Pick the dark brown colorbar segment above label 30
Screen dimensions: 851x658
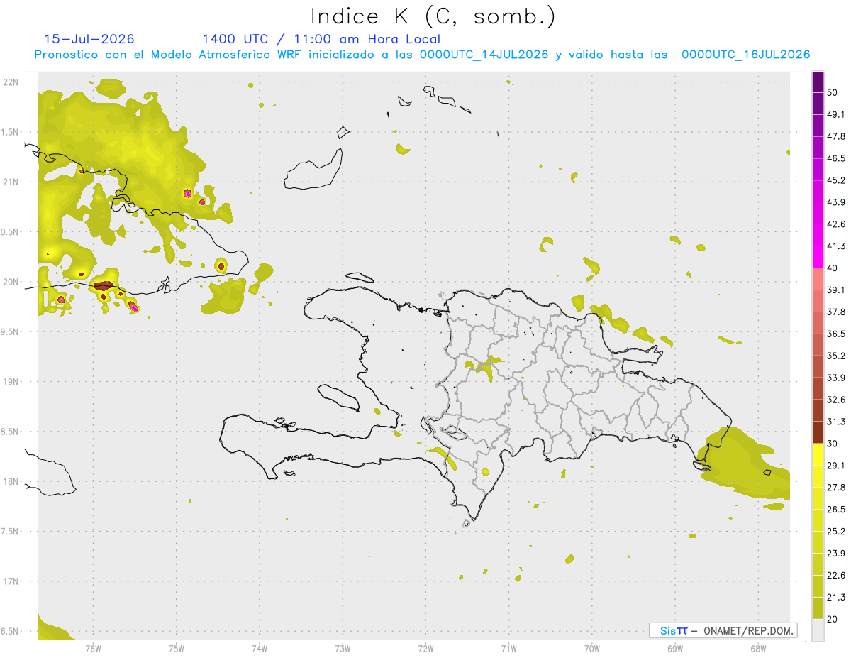coord(818,432)
